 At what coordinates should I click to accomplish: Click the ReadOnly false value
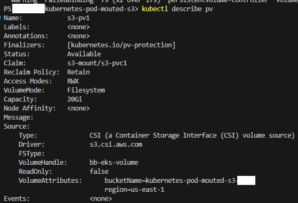coord(99,172)
